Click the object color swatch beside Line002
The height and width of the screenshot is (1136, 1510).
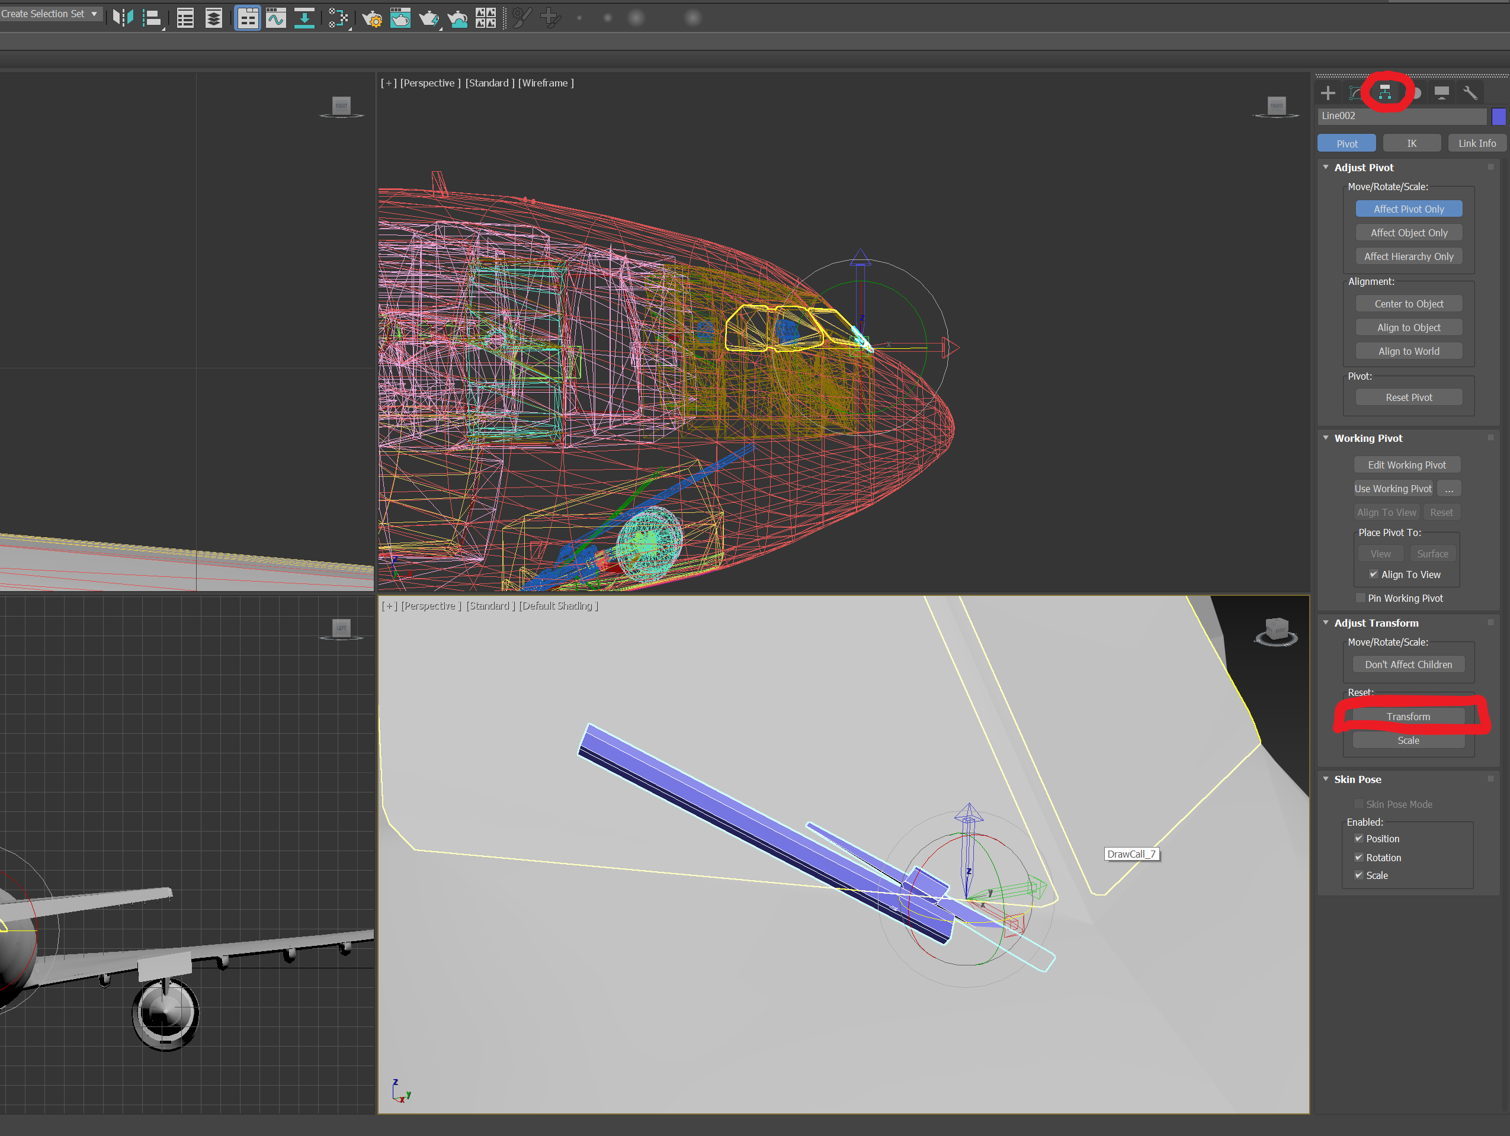tap(1499, 117)
